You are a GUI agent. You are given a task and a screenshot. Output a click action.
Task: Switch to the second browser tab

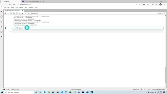coord(32,1)
